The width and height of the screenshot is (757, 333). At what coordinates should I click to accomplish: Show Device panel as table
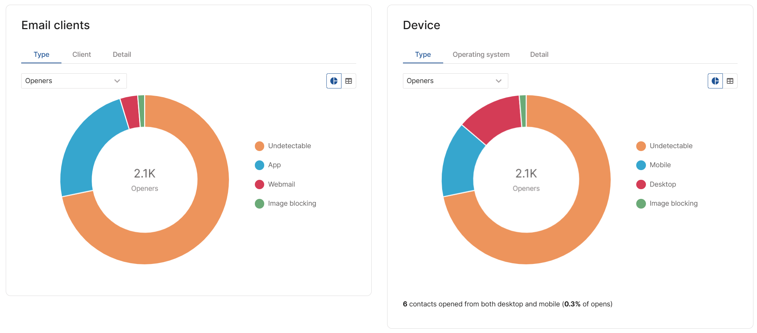730,81
